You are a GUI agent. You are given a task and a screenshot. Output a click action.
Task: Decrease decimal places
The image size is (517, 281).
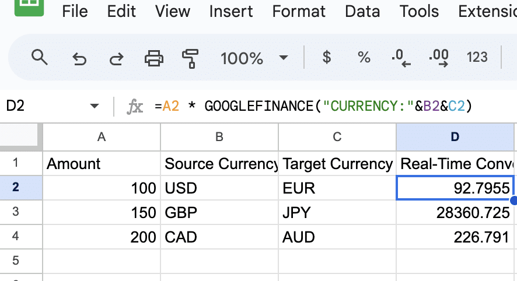[x=401, y=58]
